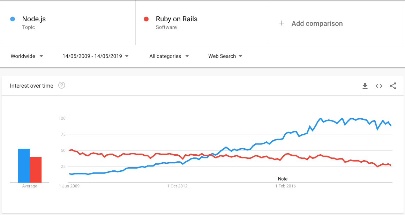Open the Worldwide region dropdown
This screenshot has width=405, height=215.
[27, 56]
